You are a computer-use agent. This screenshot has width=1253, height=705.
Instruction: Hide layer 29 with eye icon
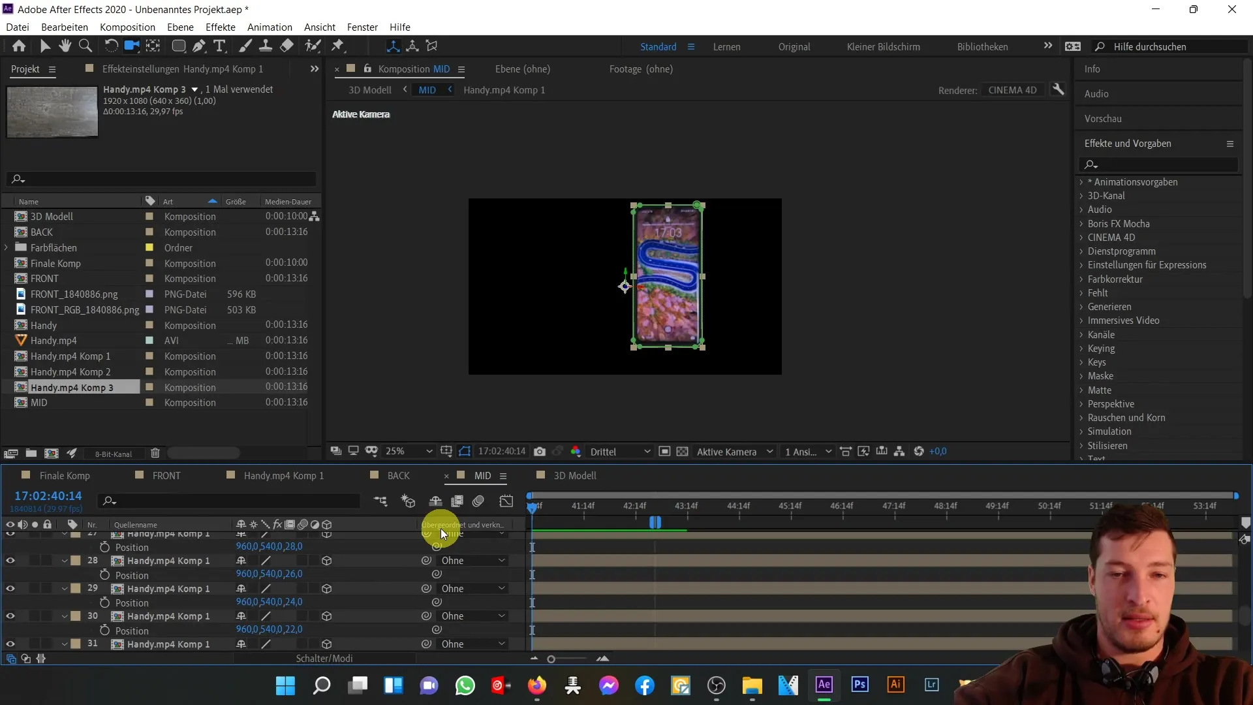pos(10,589)
